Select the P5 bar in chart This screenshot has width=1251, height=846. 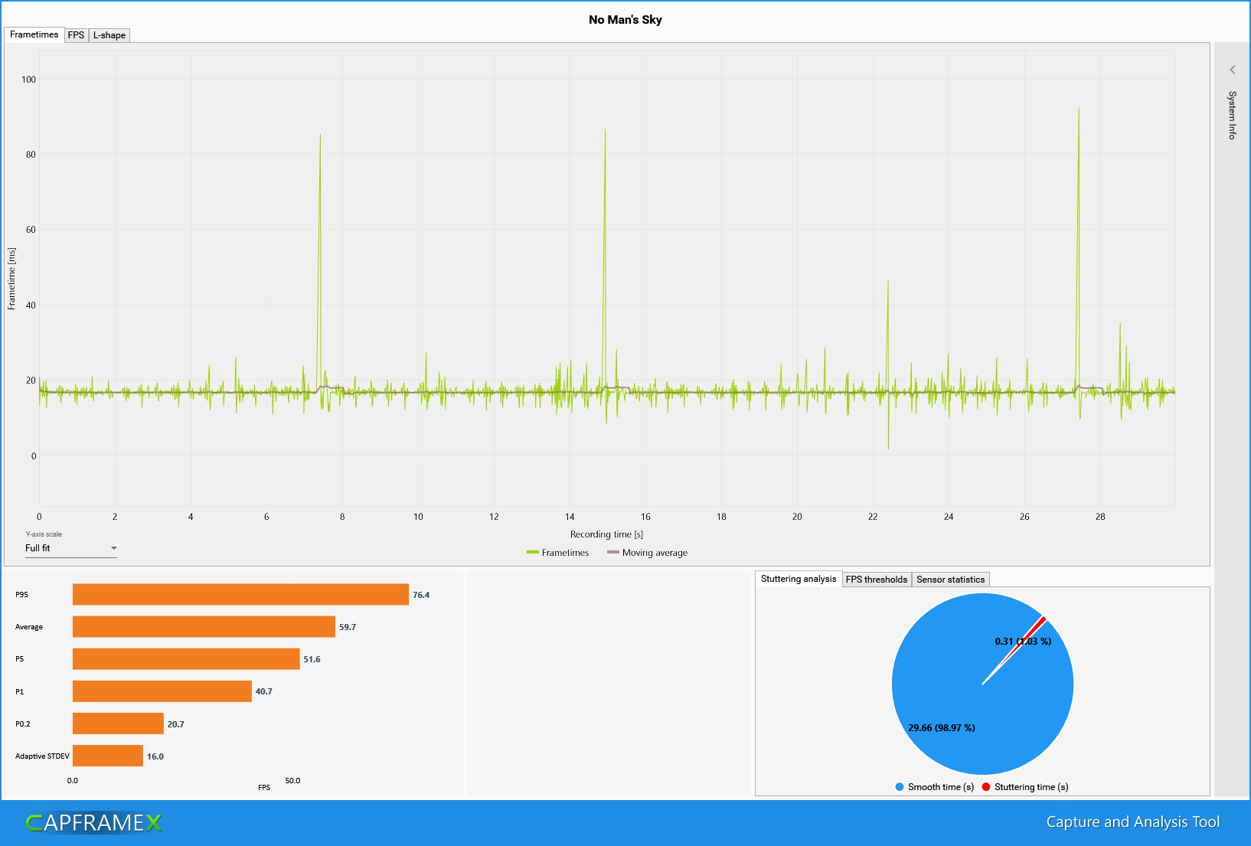click(x=186, y=659)
